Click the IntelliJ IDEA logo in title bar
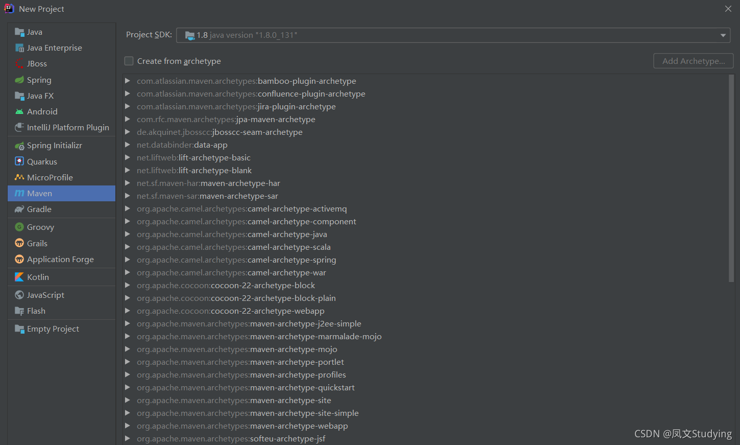This screenshot has width=740, height=445. pyautogui.click(x=9, y=9)
